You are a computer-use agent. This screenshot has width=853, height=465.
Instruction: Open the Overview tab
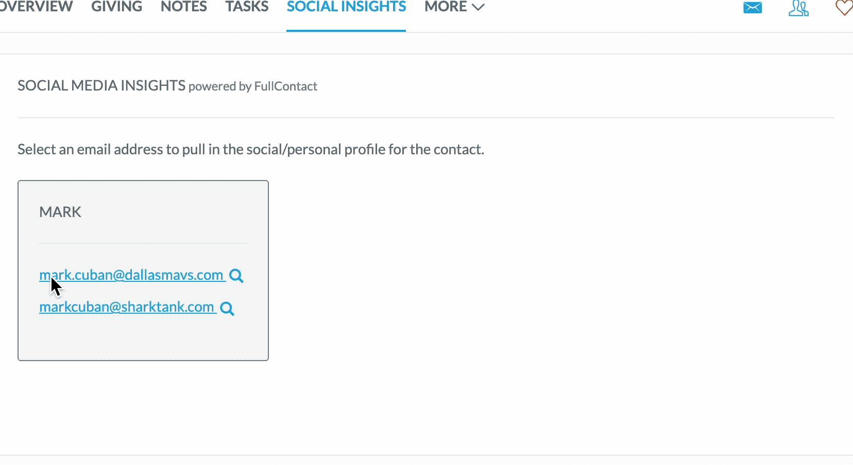point(36,7)
